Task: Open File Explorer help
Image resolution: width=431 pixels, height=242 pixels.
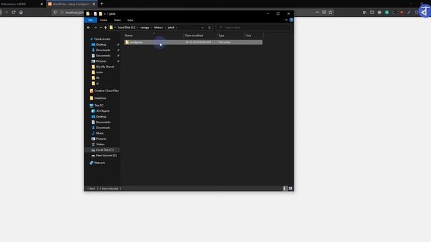Action: click(291, 20)
